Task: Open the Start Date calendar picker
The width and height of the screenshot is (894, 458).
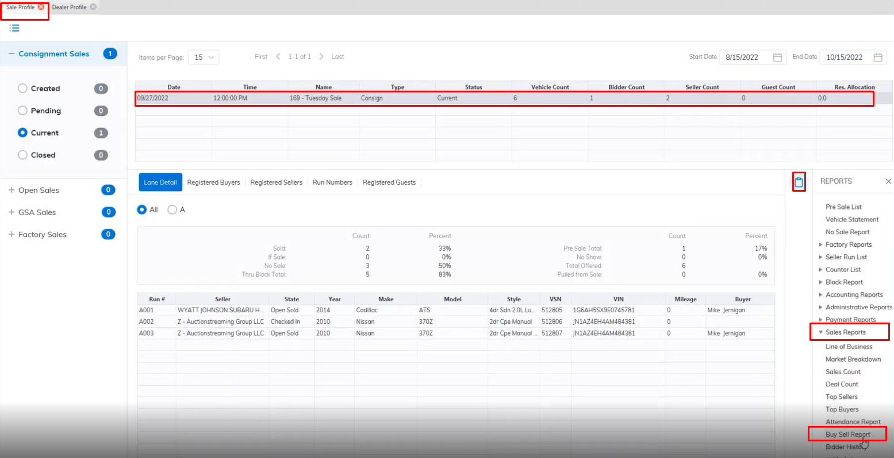Action: pyautogui.click(x=777, y=57)
